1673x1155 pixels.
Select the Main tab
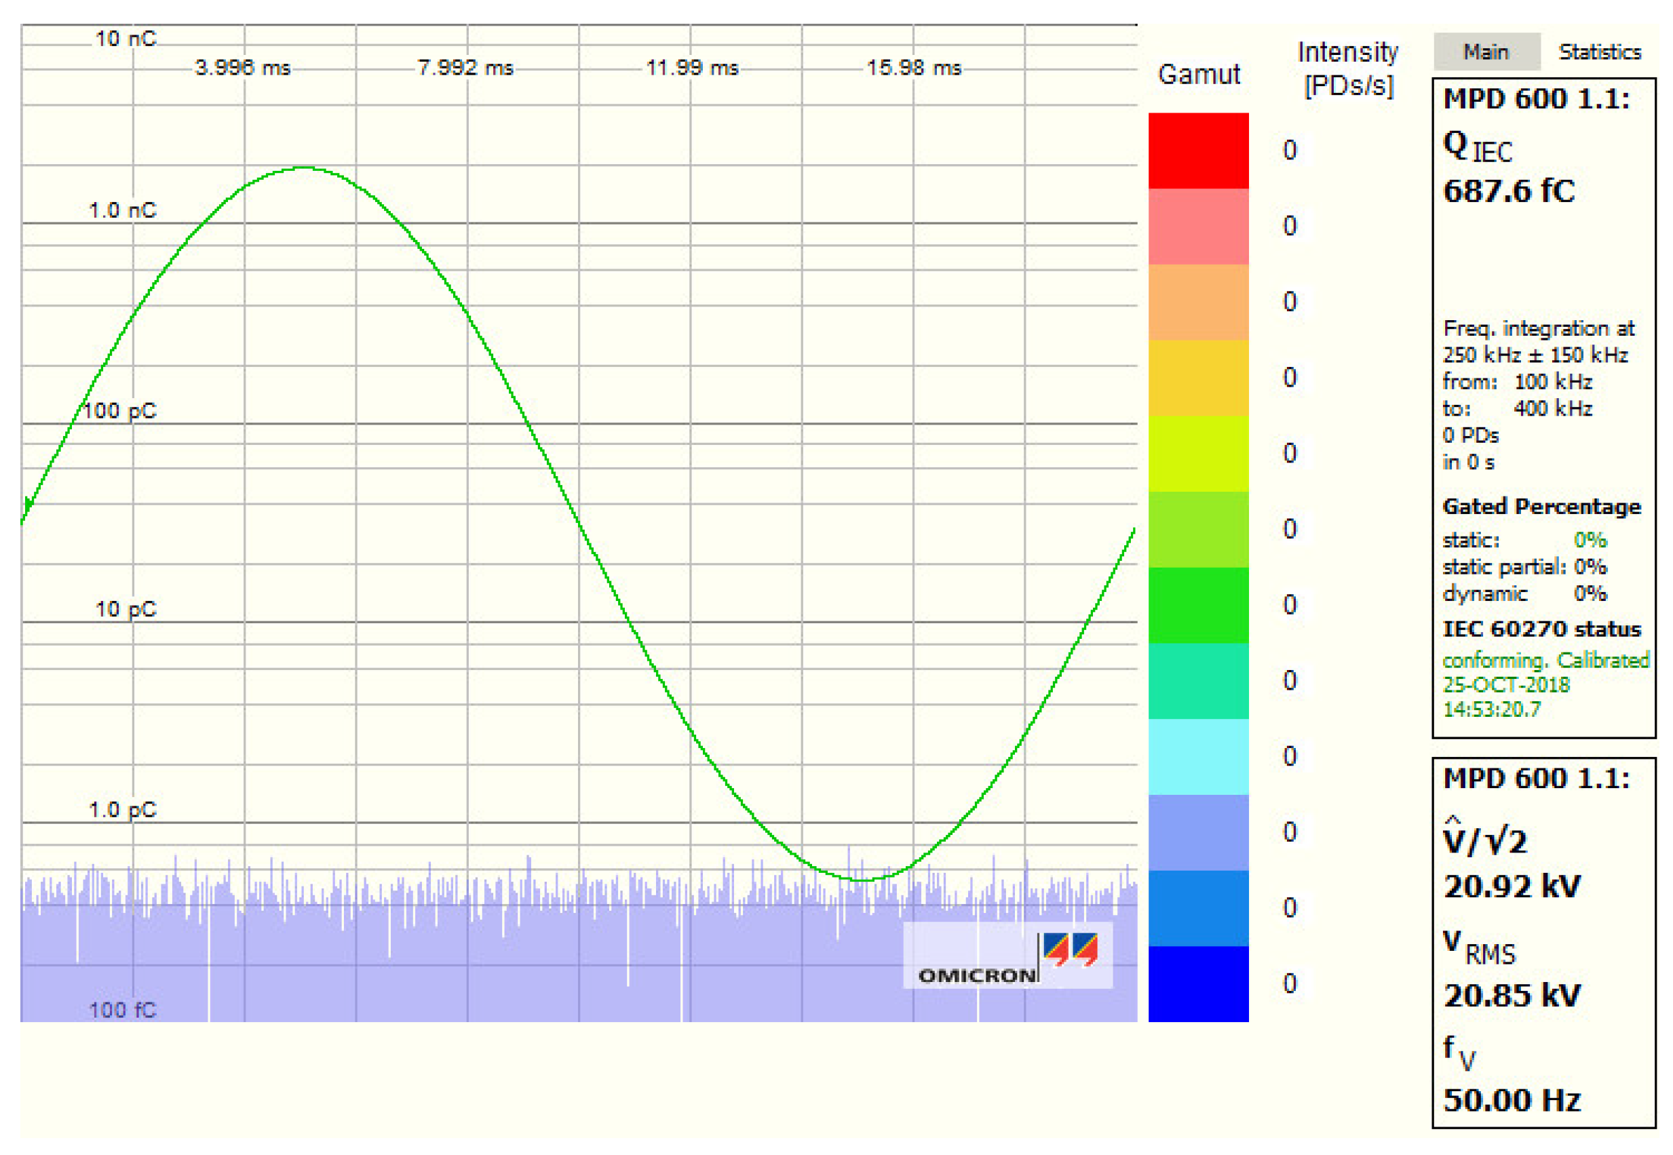click(x=1486, y=52)
